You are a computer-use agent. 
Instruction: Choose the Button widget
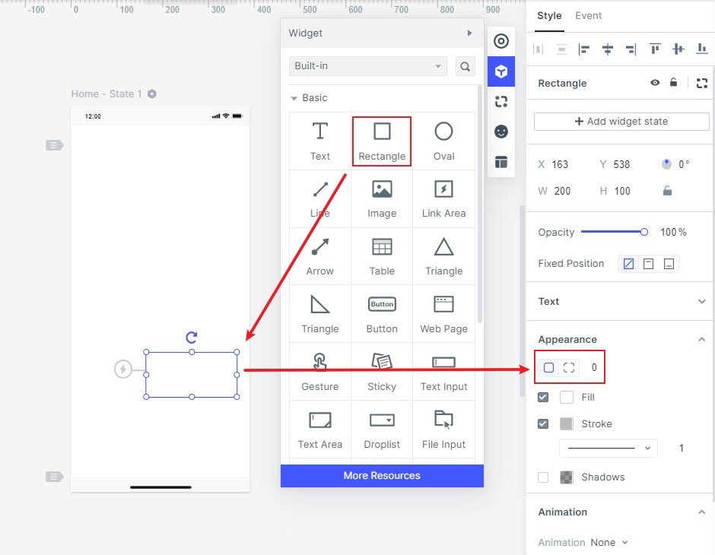click(x=382, y=315)
